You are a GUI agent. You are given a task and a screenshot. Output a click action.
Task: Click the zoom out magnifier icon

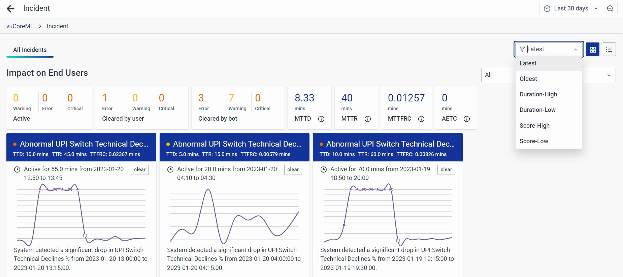pyautogui.click(x=610, y=9)
